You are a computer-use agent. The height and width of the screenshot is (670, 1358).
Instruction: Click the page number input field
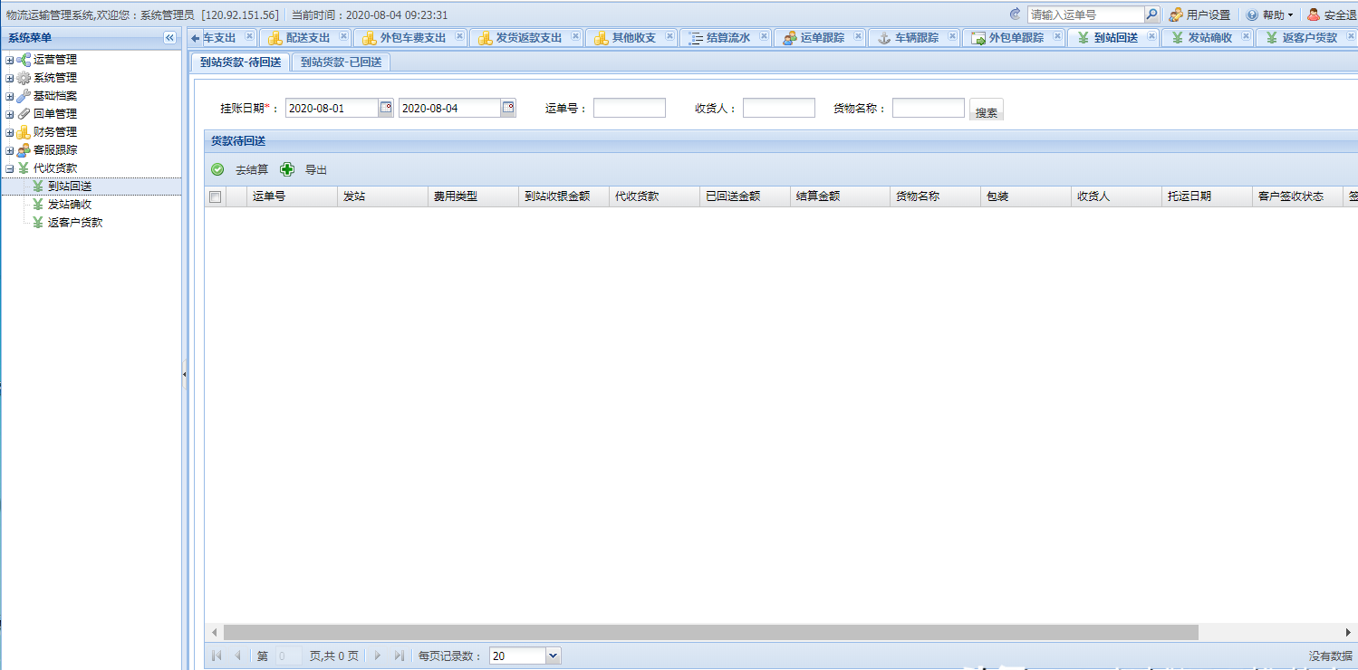coord(289,656)
